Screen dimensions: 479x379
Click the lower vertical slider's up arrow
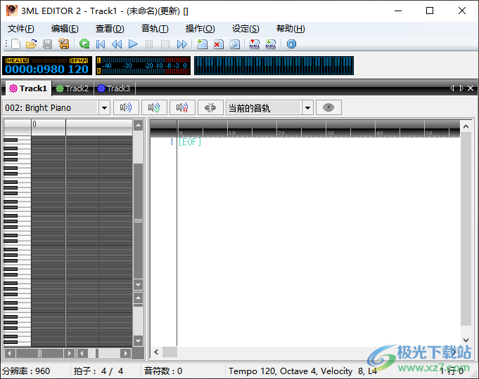pos(139,298)
